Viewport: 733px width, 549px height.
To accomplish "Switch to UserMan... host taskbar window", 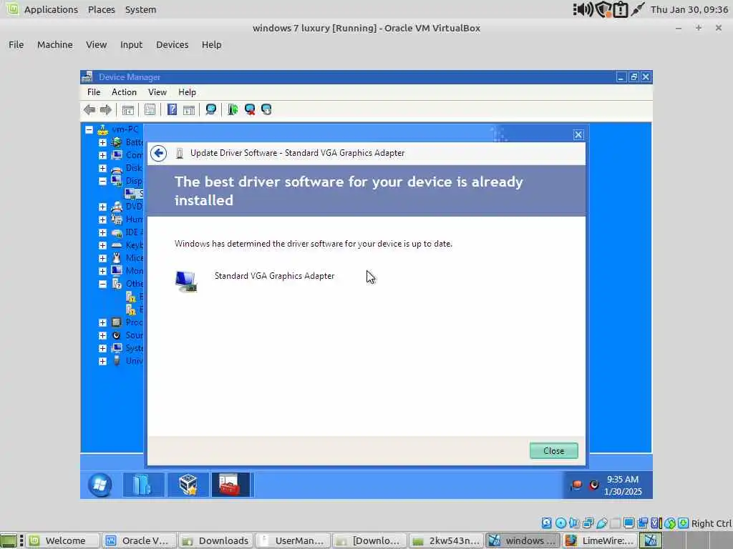I will click(293, 540).
